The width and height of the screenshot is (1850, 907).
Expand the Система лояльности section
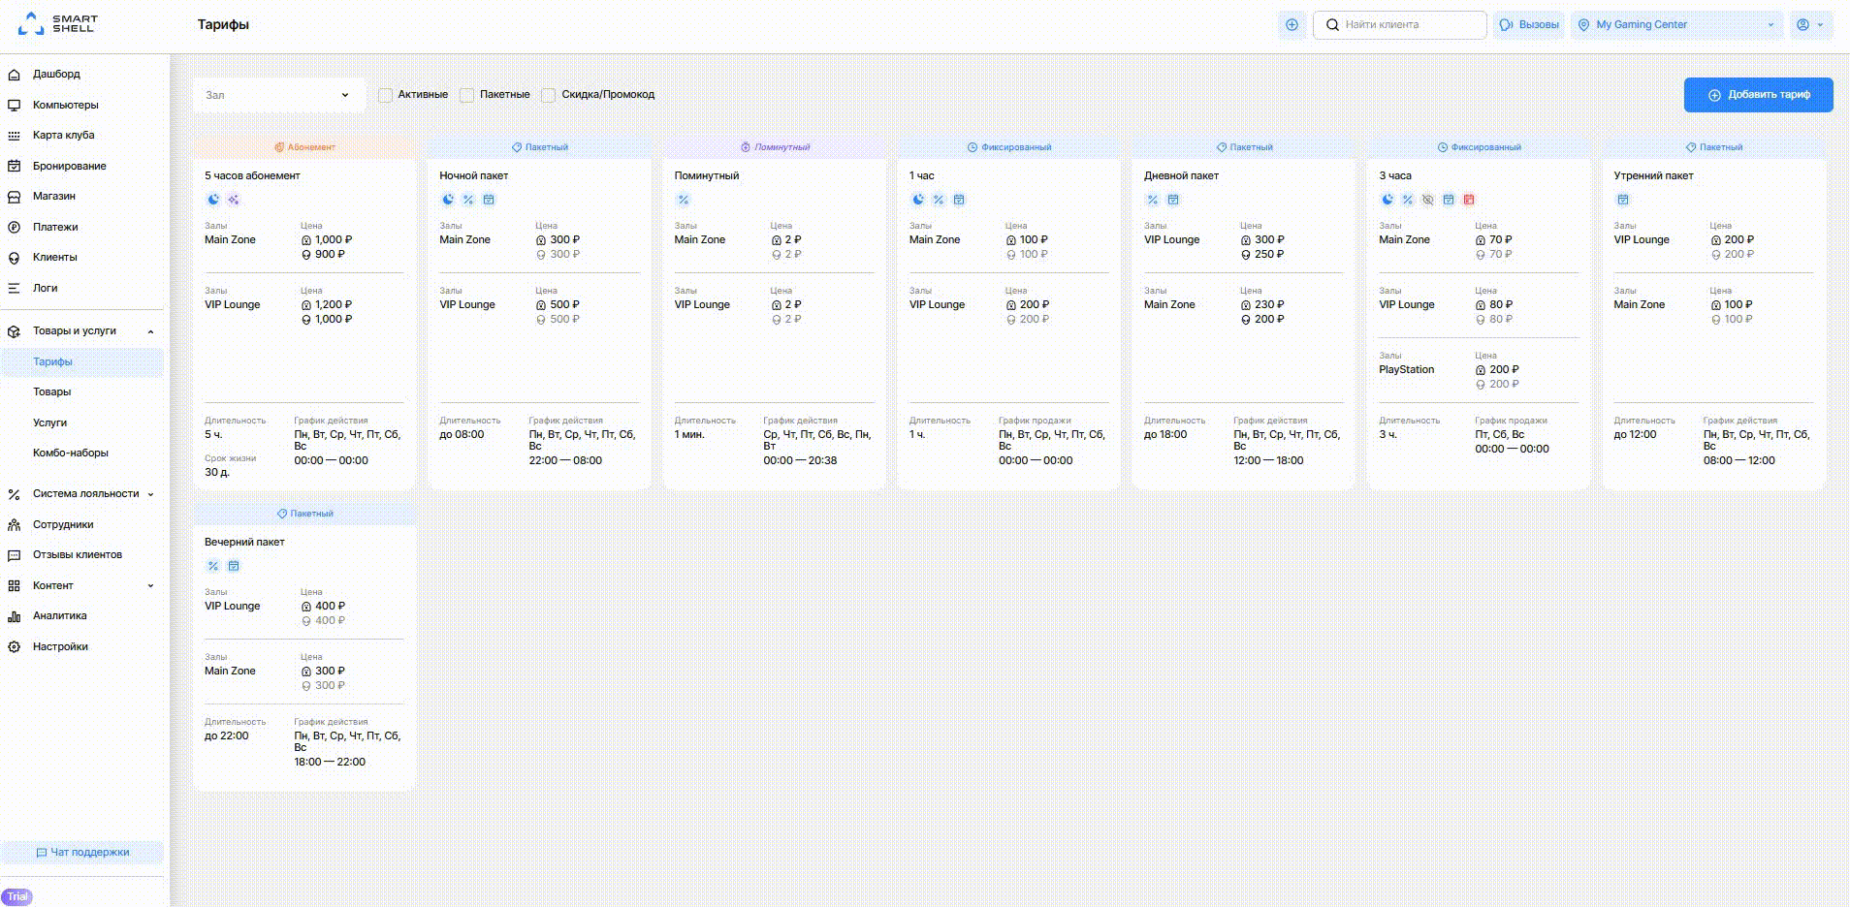coord(81,494)
